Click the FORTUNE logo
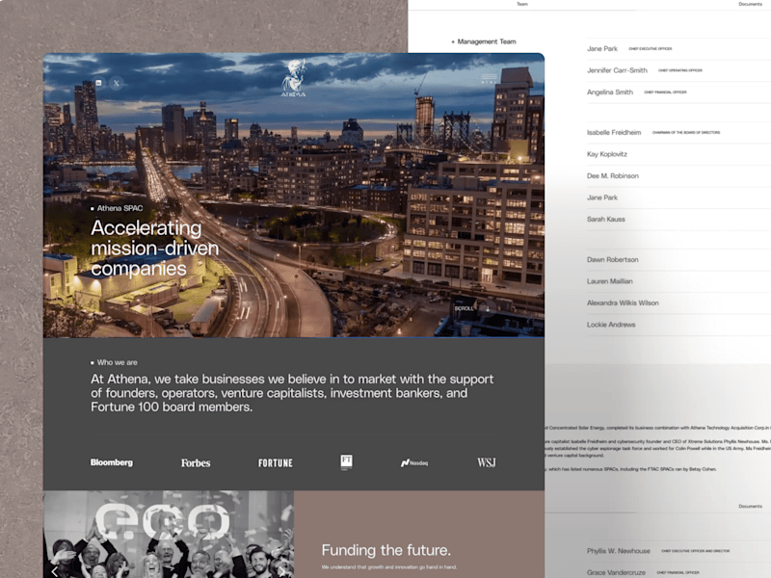 point(276,463)
